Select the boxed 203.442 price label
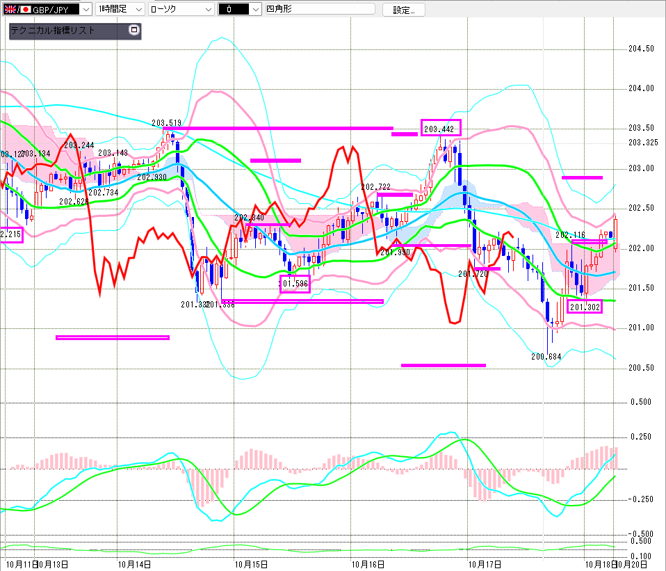 (440, 129)
